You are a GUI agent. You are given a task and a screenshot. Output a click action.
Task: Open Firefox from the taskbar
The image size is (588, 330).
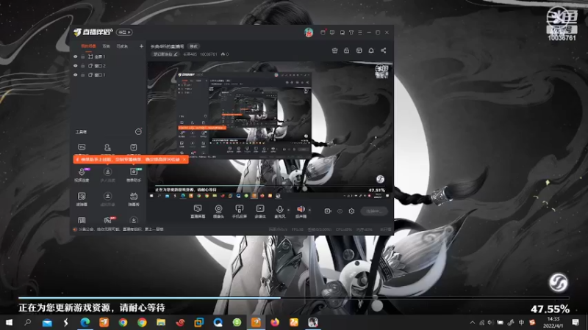(x=275, y=322)
